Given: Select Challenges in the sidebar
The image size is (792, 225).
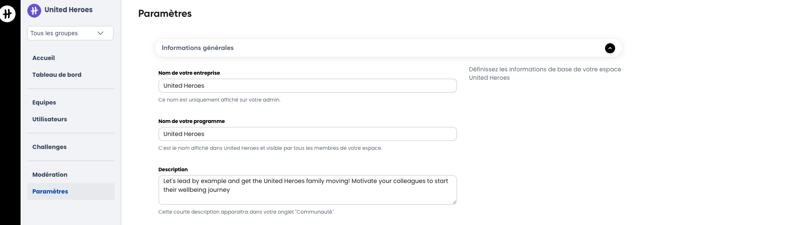Looking at the screenshot, I should (x=50, y=147).
